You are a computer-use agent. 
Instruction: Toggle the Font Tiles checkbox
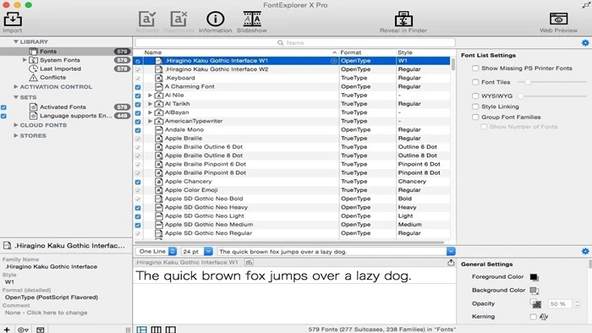(x=475, y=82)
